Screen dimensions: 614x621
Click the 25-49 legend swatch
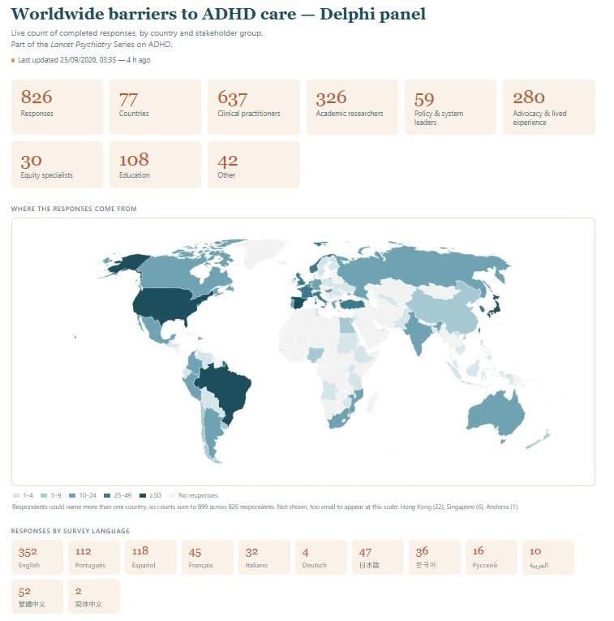[107, 495]
